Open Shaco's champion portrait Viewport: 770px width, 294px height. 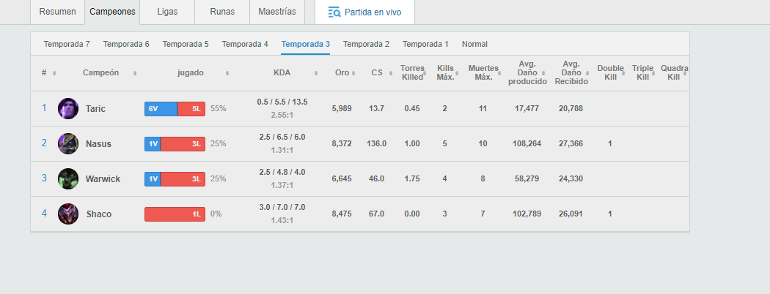68,214
